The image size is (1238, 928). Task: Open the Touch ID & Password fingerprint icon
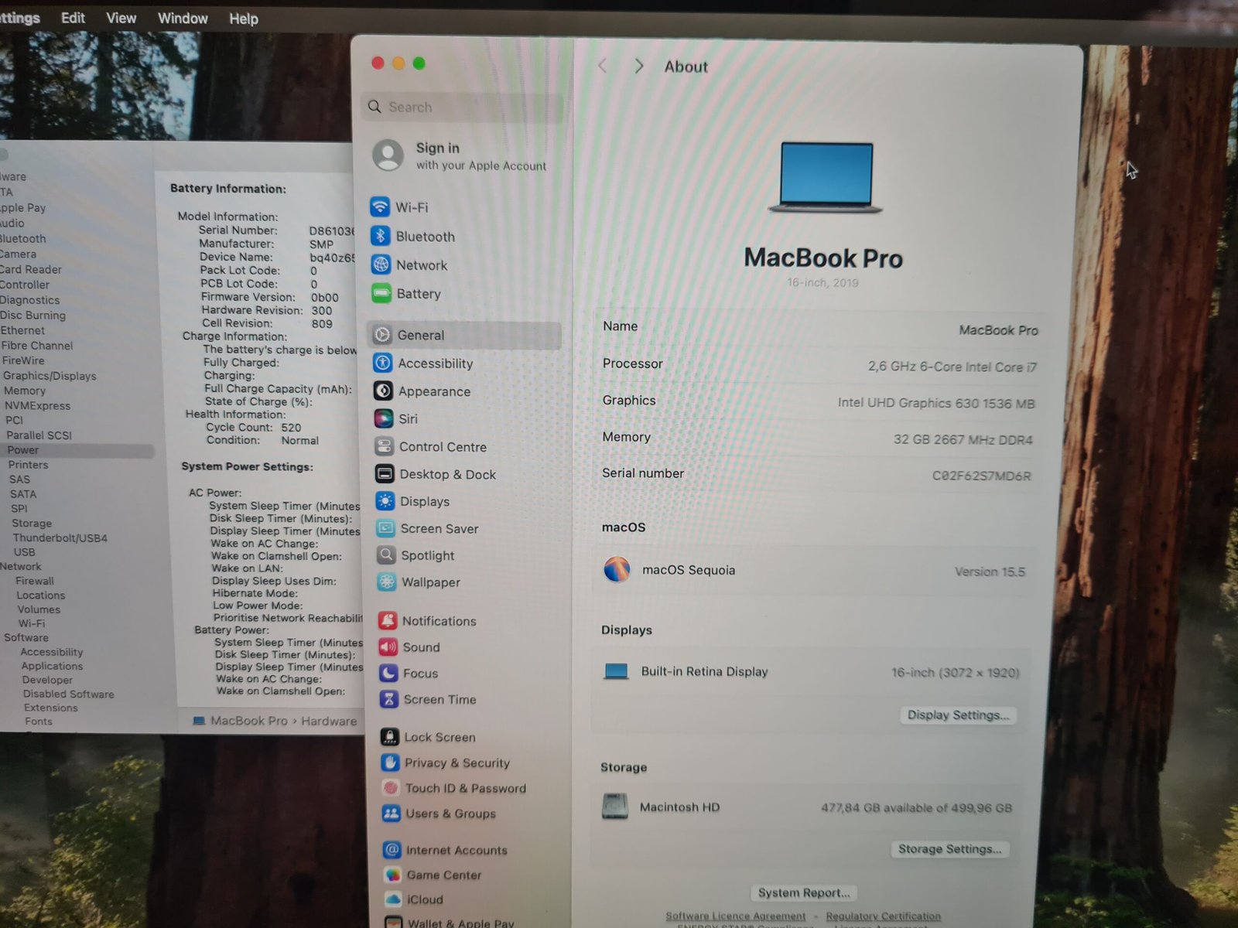392,788
